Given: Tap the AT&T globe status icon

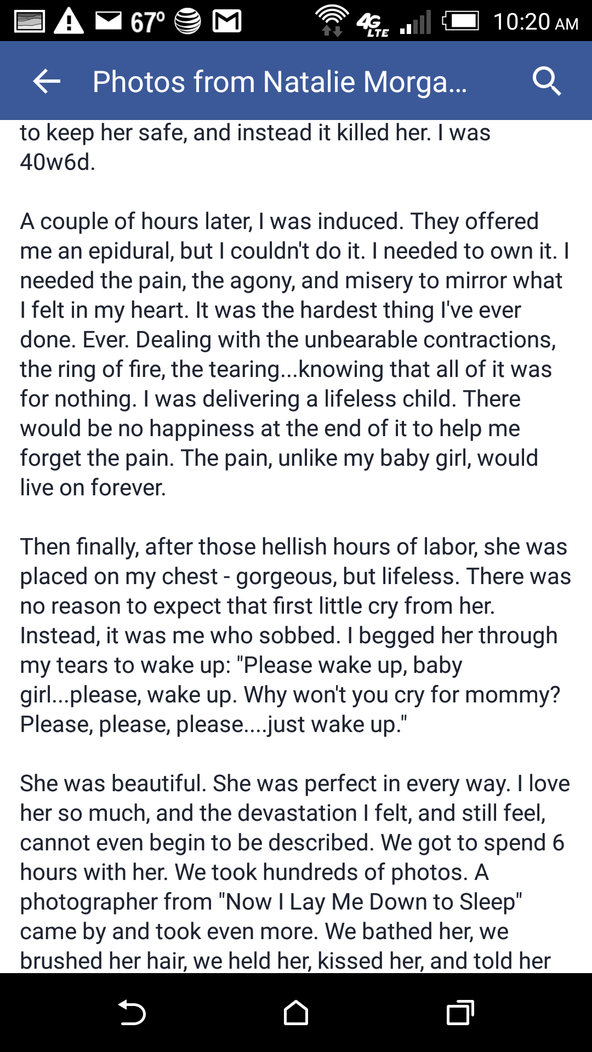Looking at the screenshot, I should (187, 21).
